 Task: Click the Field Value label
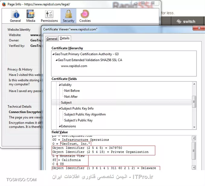[x=60, y=132]
